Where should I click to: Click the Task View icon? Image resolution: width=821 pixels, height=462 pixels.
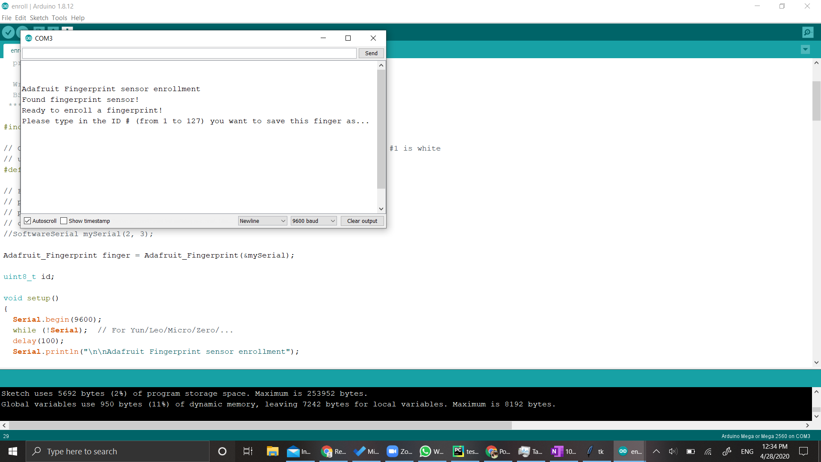coord(248,451)
